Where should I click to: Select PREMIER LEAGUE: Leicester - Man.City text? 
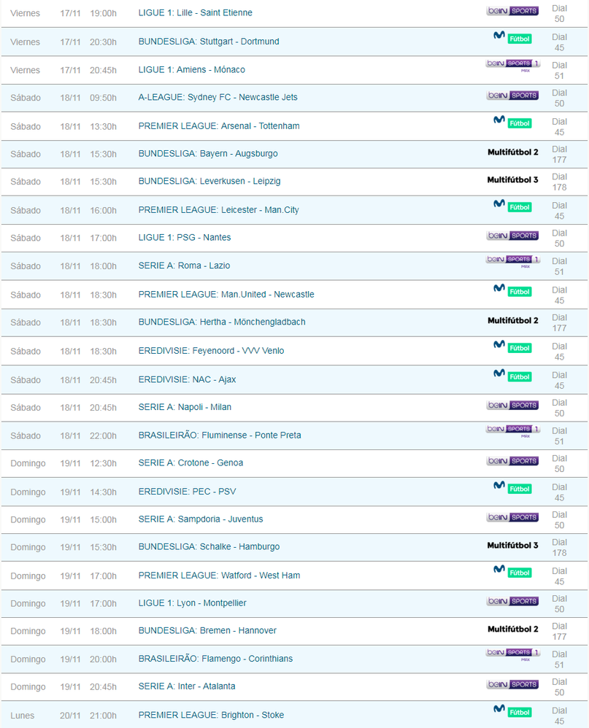218,210
